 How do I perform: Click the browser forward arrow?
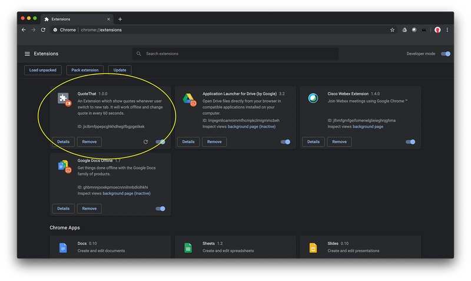coord(34,30)
